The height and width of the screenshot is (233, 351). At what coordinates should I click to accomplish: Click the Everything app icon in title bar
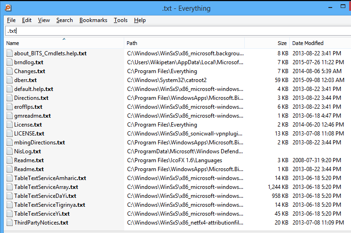(8, 8)
